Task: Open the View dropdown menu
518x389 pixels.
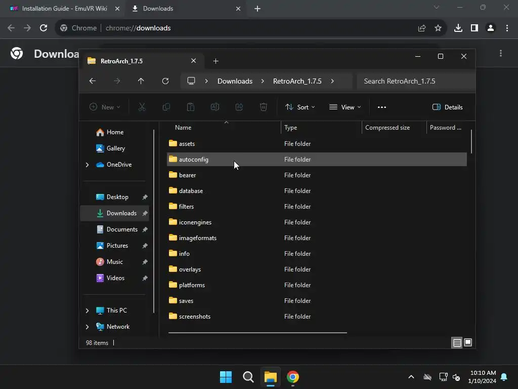Action: point(345,107)
